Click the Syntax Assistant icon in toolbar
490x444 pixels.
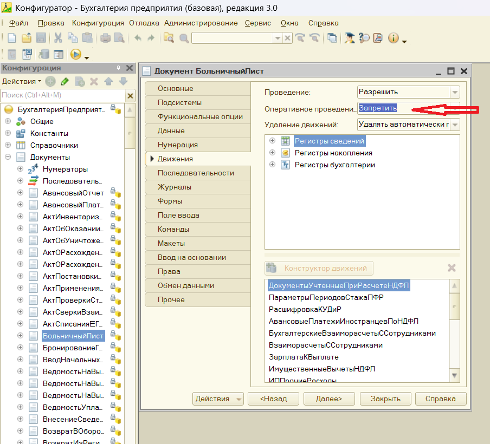[350, 38]
